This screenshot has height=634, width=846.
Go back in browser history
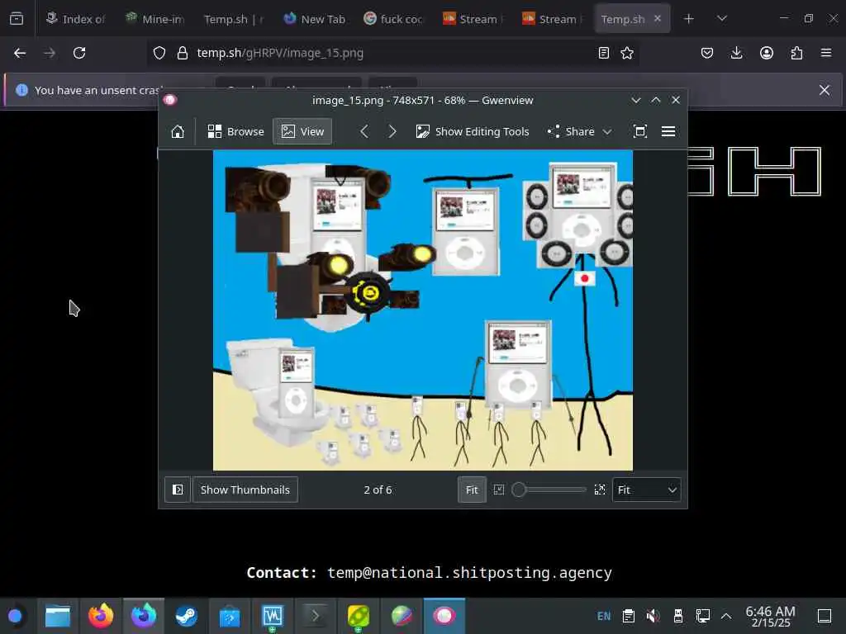point(20,53)
